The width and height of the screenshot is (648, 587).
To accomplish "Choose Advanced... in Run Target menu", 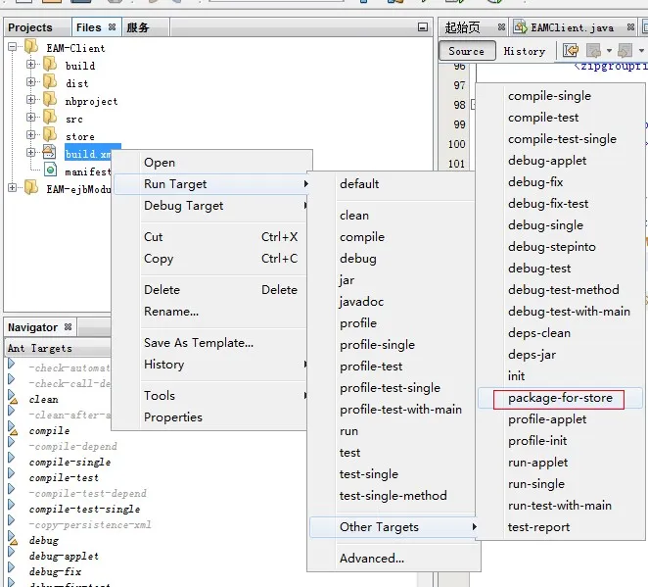I will (x=372, y=559).
